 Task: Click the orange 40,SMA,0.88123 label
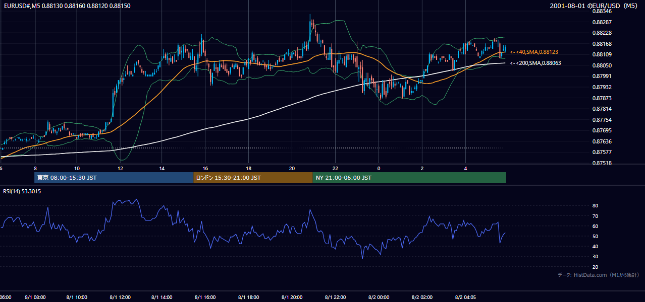[534, 52]
